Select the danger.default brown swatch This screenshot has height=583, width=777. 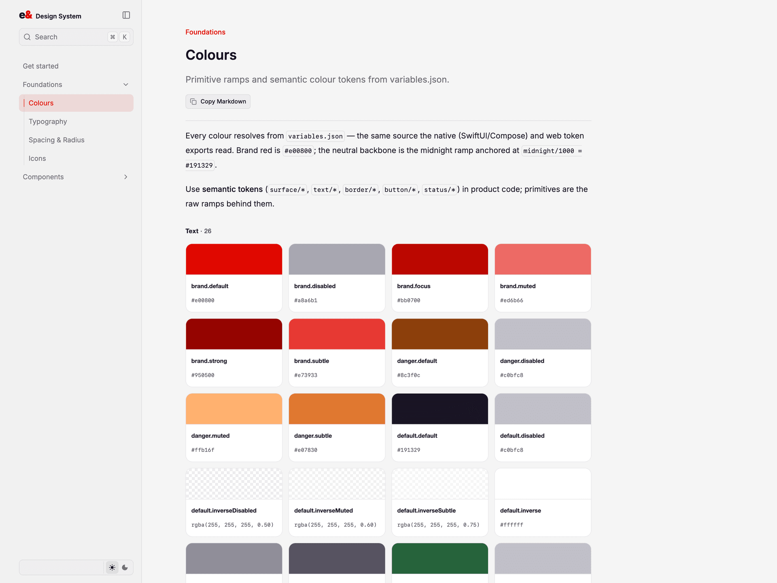coord(440,334)
